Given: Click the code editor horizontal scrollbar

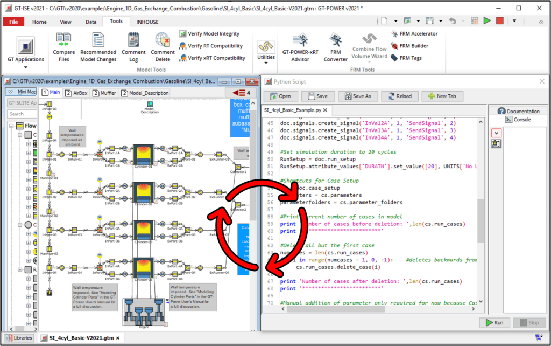Looking at the screenshot, I should pyautogui.click(x=336, y=309).
